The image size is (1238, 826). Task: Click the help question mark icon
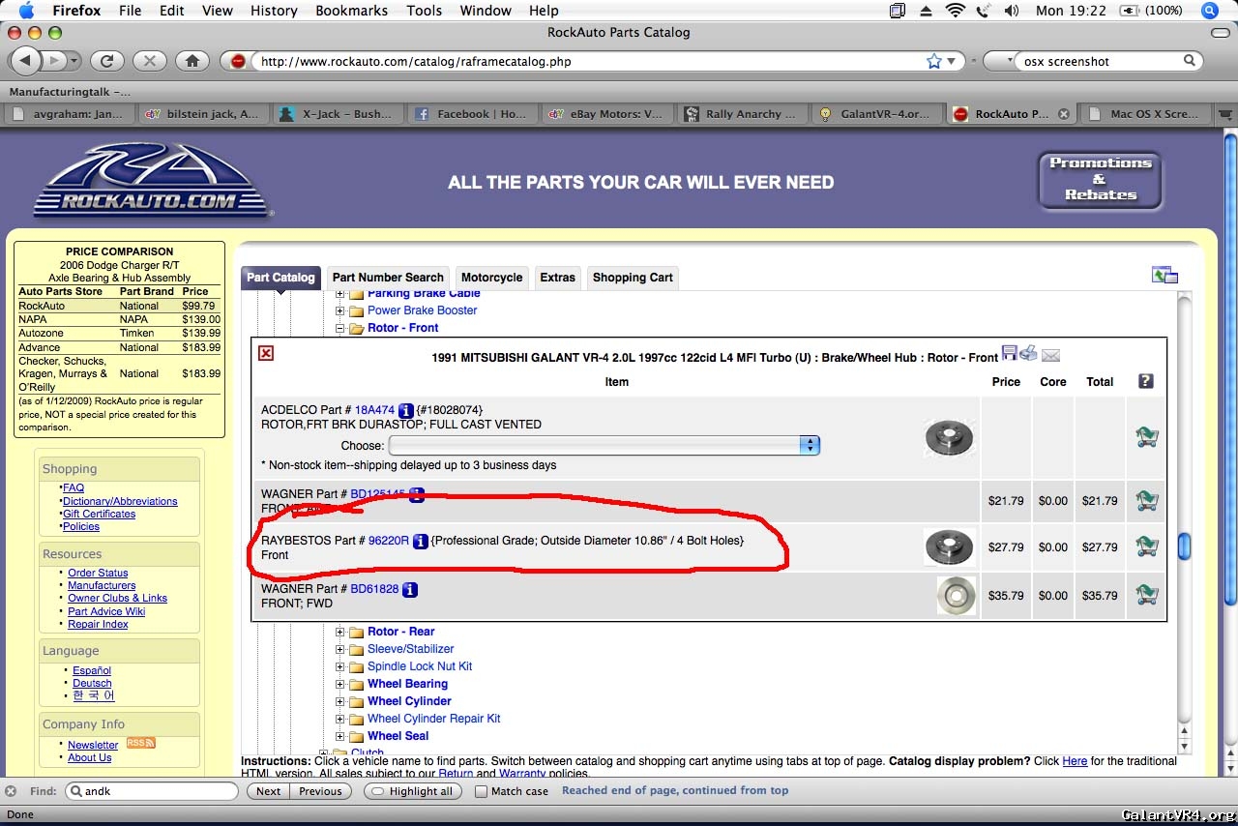click(1146, 381)
